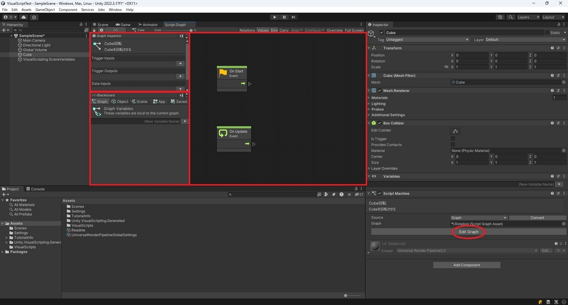Screen dimensions: 568x305
Task: Switch Blackboard to the Saved tab
Action: 179,102
